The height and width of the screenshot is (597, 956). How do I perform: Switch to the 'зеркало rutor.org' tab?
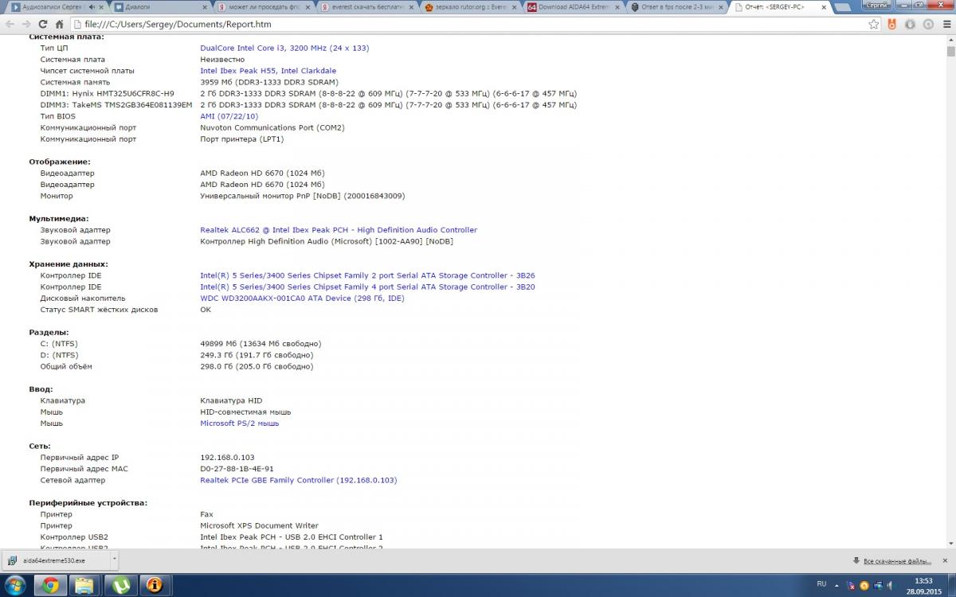[x=470, y=6]
